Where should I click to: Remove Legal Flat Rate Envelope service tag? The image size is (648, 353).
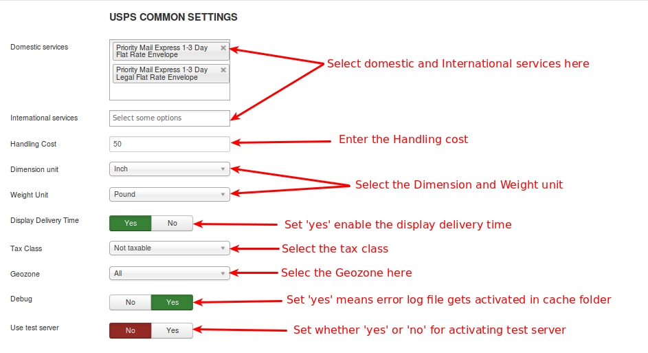tap(223, 69)
